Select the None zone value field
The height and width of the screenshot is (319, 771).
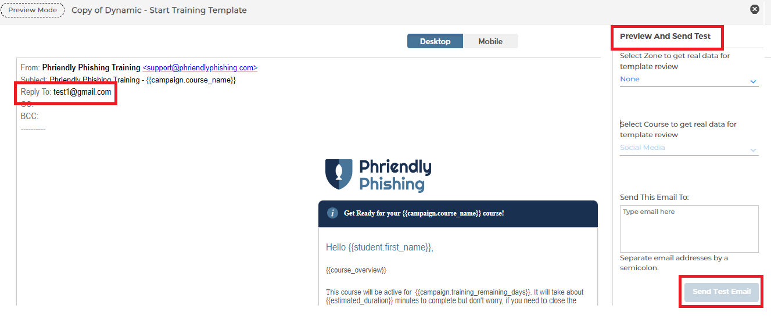pyautogui.click(x=689, y=80)
